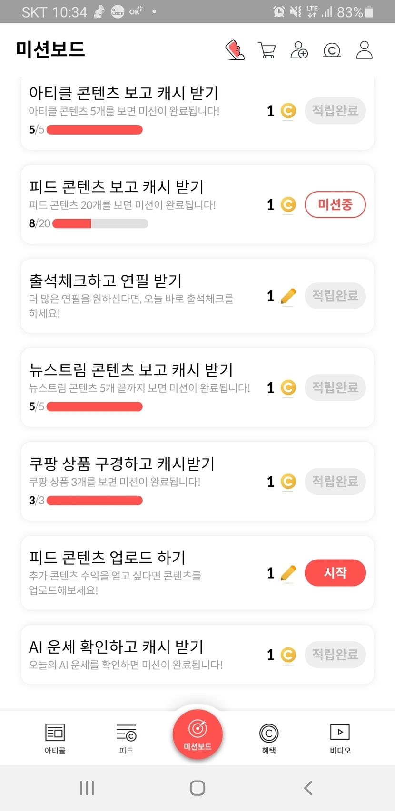The image size is (395, 811).
Task: Open the 혜택 tab
Action: [x=269, y=738]
